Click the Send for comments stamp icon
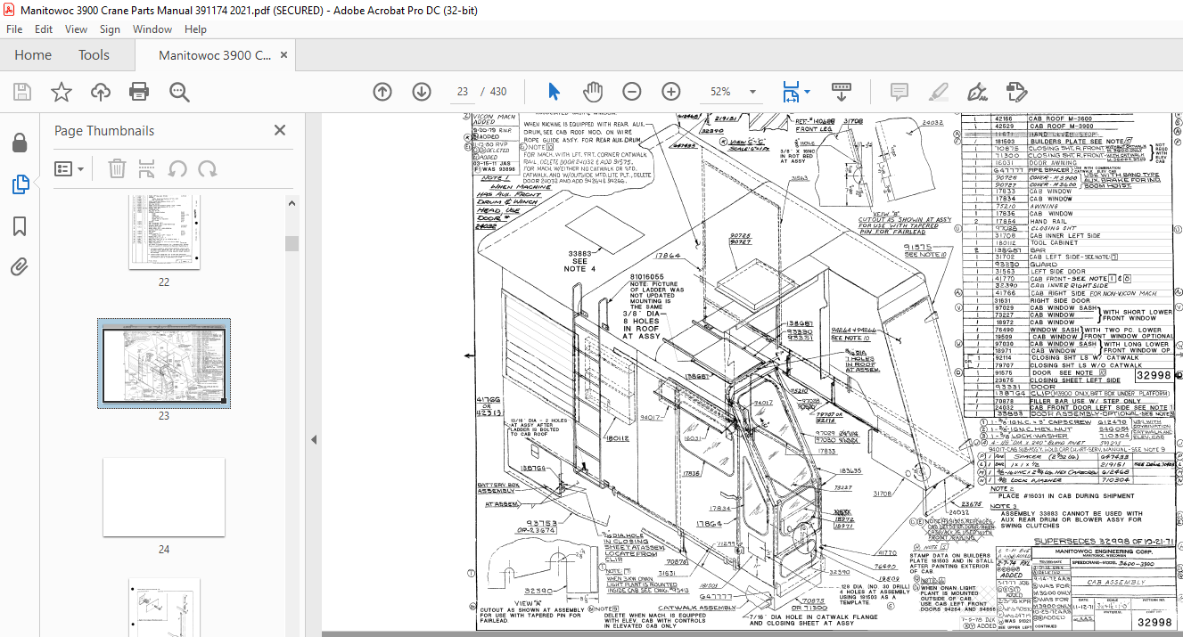Image resolution: width=1183 pixels, height=637 pixels. pos(1016,92)
